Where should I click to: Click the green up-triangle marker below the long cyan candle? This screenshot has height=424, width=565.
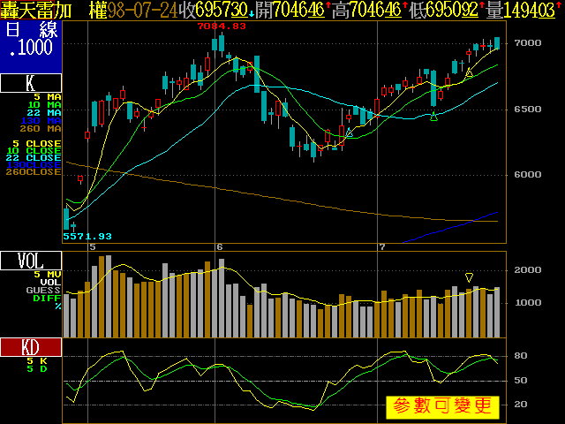pyautogui.click(x=433, y=117)
